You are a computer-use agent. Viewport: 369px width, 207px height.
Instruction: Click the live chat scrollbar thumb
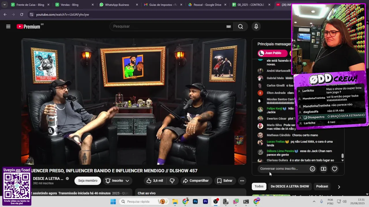pyautogui.click(x=342, y=156)
